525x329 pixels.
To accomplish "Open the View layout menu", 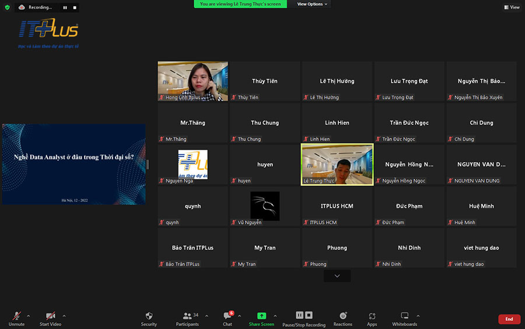I will click(512, 8).
